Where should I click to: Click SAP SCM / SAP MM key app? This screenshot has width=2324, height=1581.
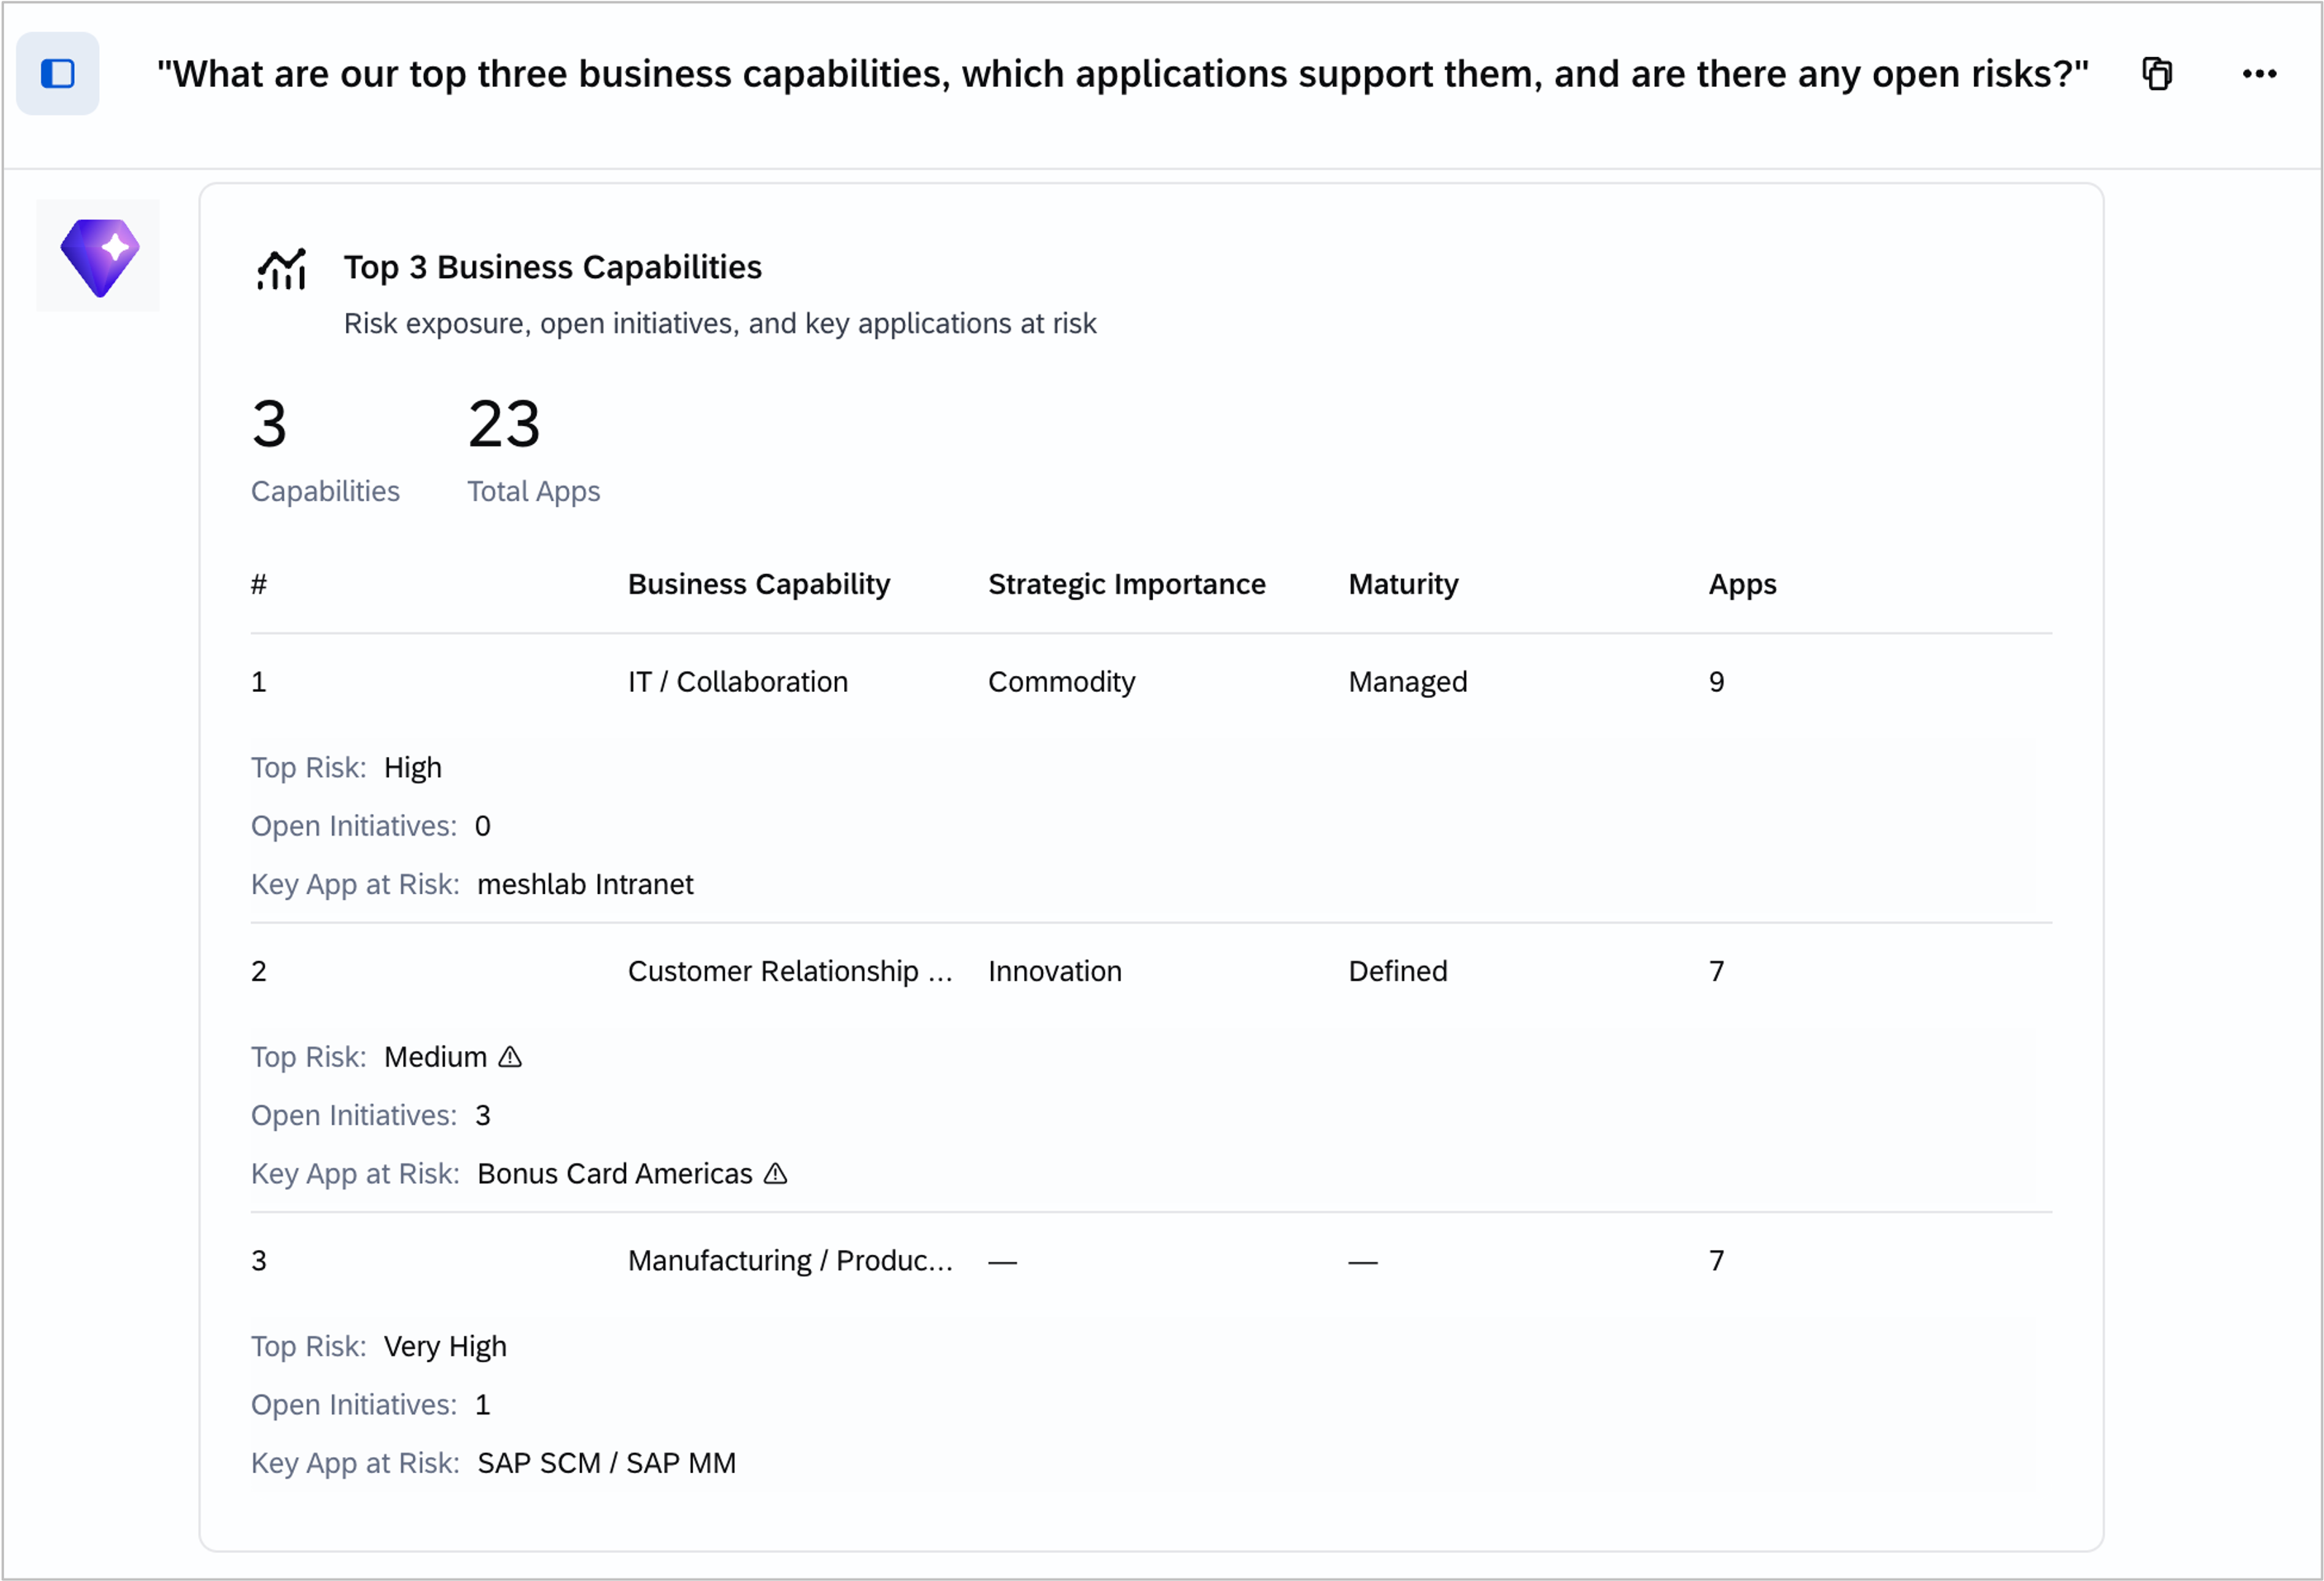pyautogui.click(x=607, y=1463)
